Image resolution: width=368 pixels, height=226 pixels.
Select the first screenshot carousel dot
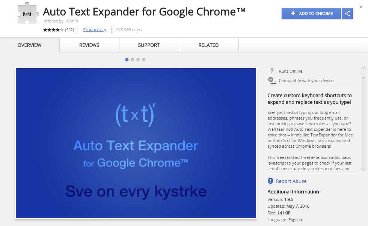pyautogui.click(x=127, y=60)
